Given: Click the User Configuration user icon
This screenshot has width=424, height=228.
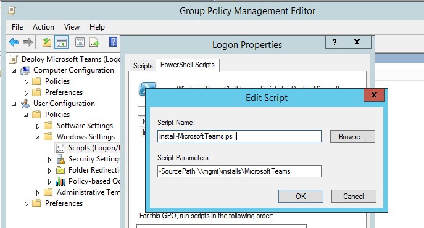Looking at the screenshot, I should pos(25,104).
